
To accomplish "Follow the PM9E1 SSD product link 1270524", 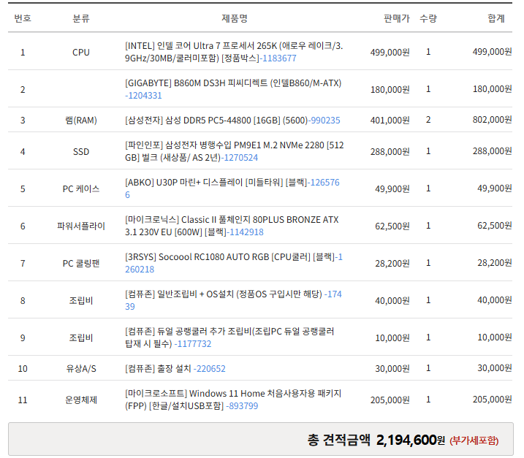I will click(x=240, y=158).
